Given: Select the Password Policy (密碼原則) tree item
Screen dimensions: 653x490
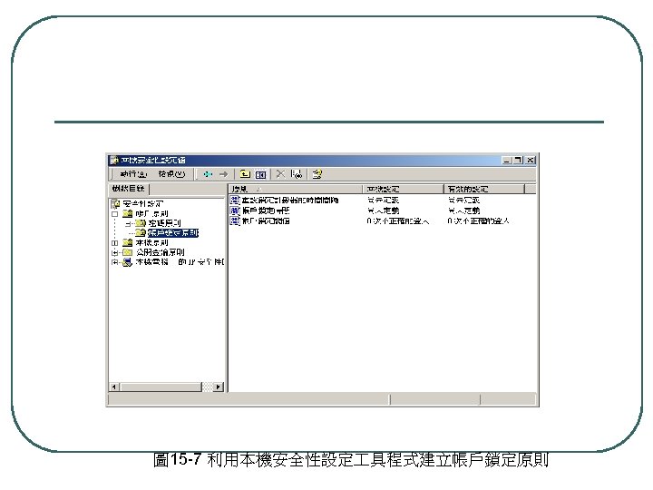Looking at the screenshot, I should click(x=164, y=223).
